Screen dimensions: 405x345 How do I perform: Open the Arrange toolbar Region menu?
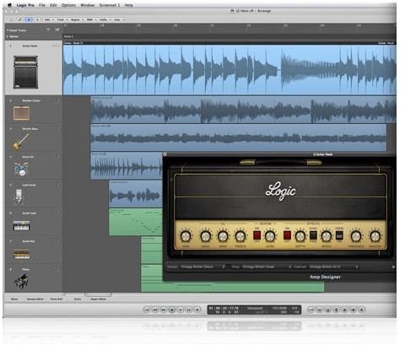76,19
